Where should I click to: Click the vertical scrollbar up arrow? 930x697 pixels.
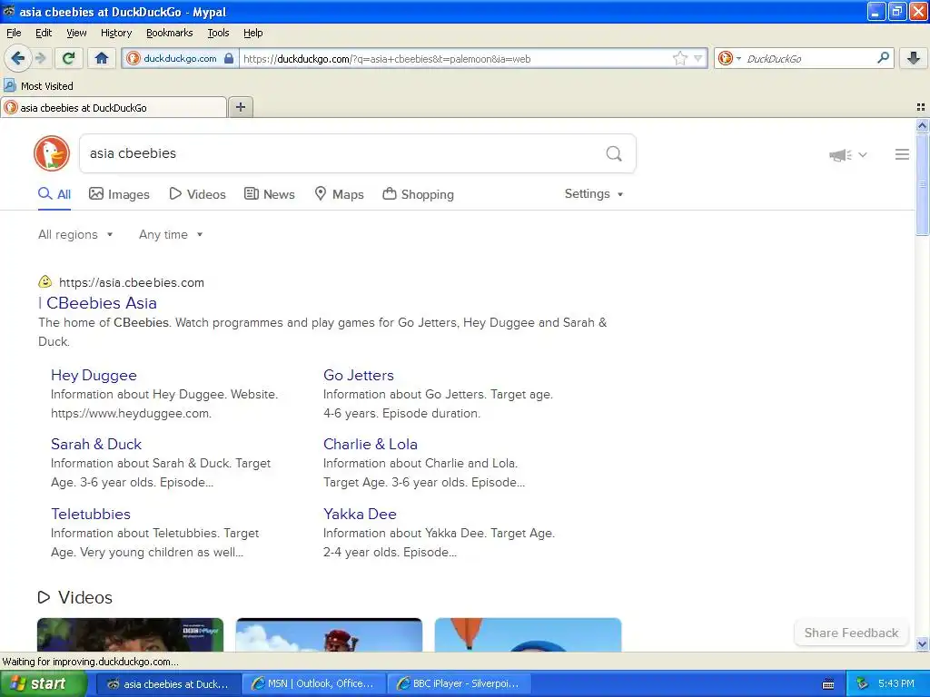(x=922, y=125)
